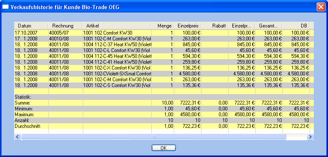The image size is (328, 157).
Task: Click the Einzelpreis column header
Action: (x=187, y=26)
